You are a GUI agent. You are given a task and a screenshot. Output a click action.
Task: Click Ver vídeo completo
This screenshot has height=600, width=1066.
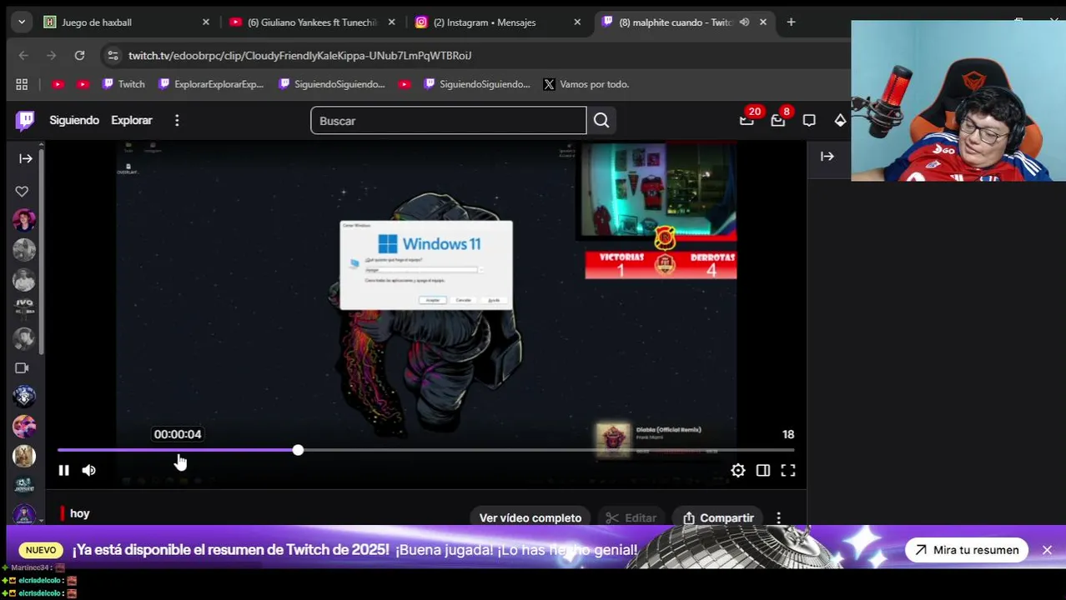(530, 518)
